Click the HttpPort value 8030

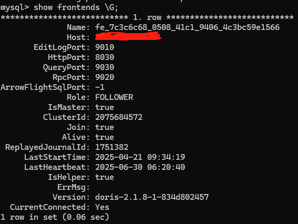tap(105, 57)
